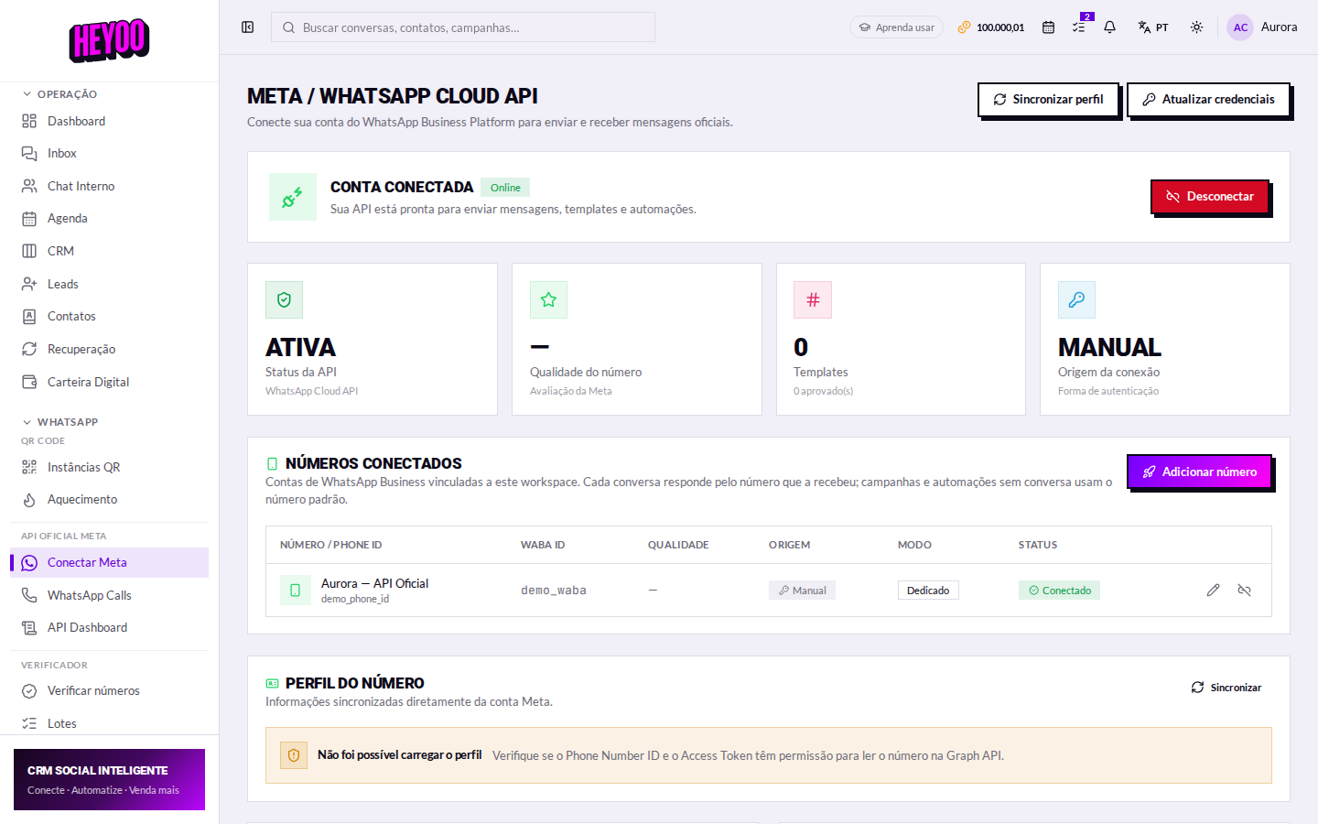Open the calendar icon in the top bar
Image resolution: width=1318 pixels, height=824 pixels.
tap(1048, 27)
